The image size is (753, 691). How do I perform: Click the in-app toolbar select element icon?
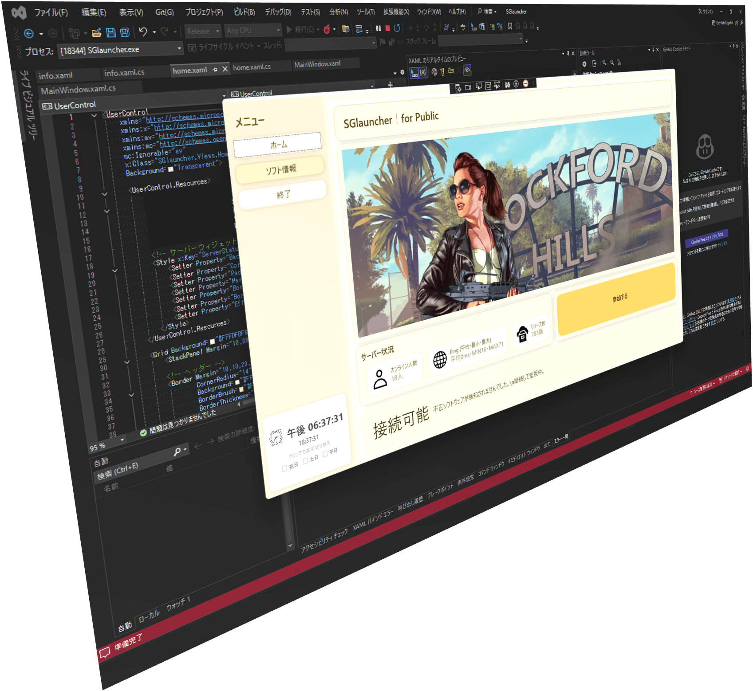coord(478,86)
